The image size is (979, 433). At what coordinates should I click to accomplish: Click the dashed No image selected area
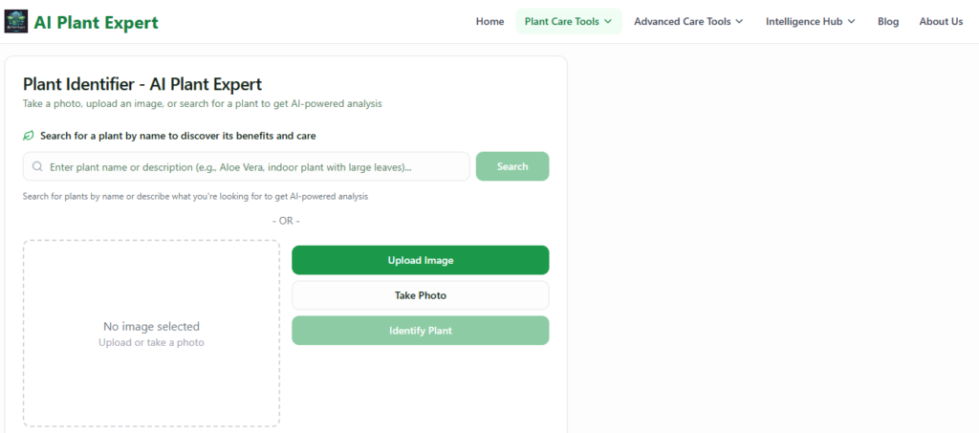point(151,333)
